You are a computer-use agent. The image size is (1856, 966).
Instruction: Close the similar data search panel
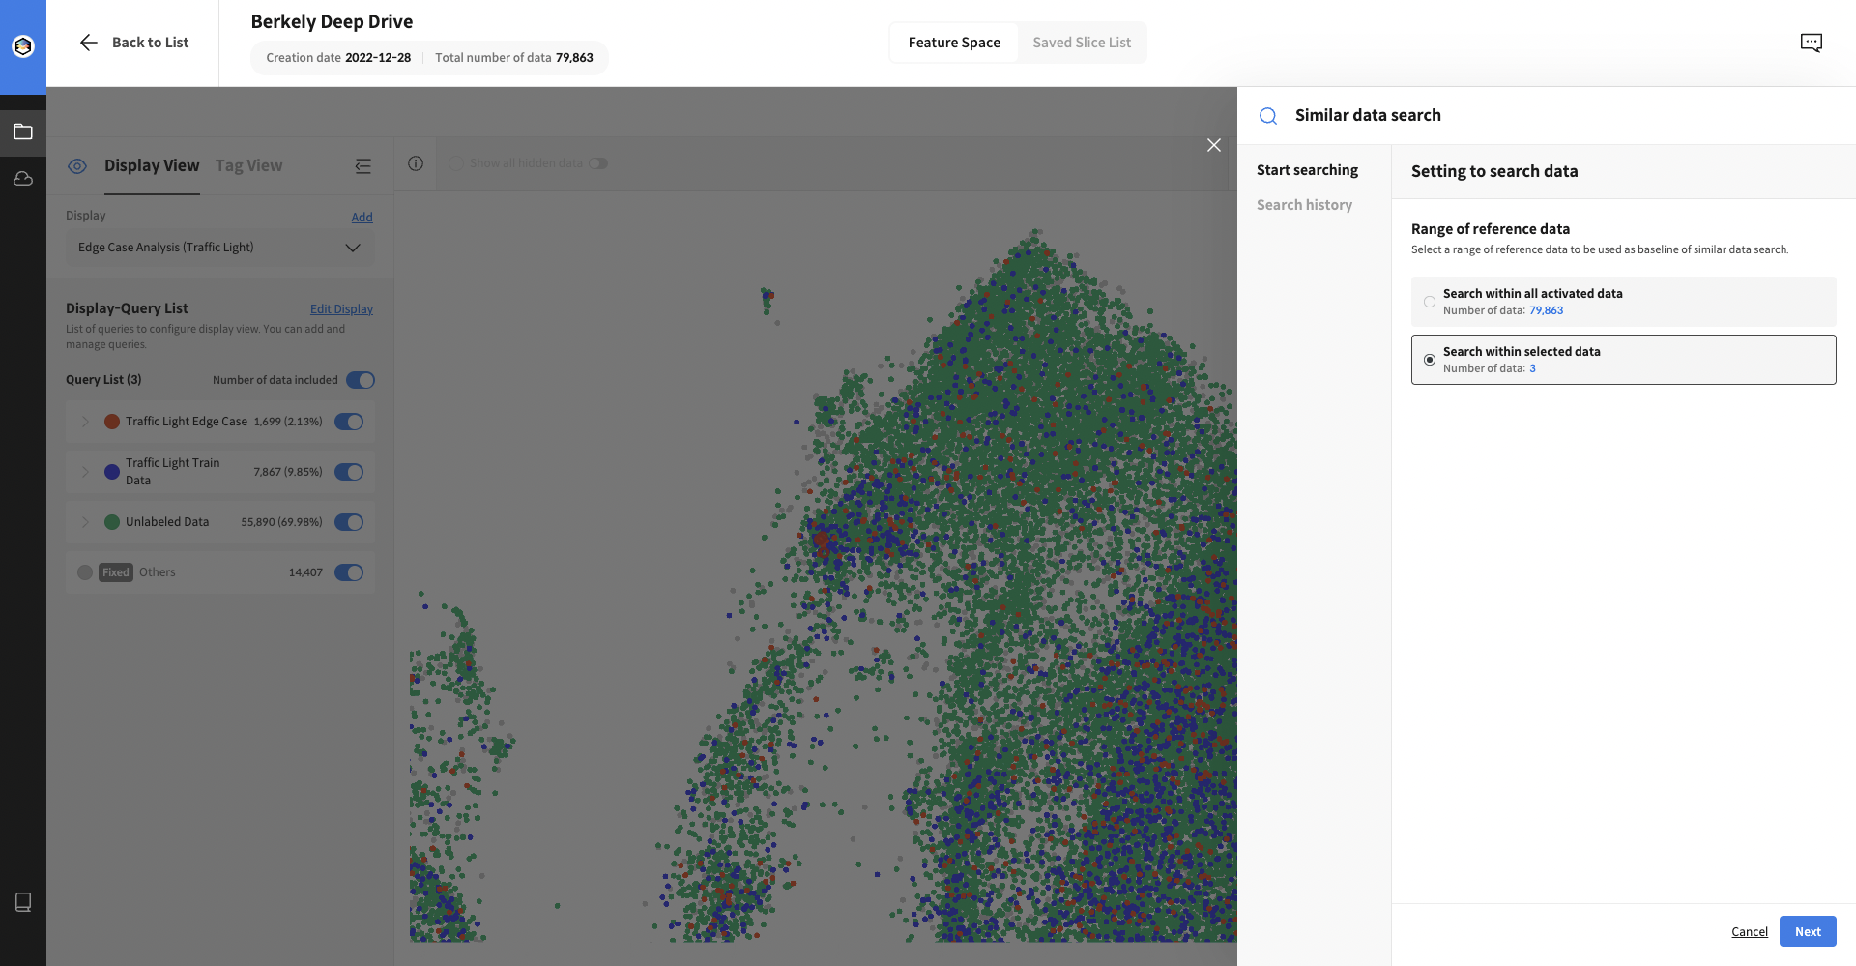(x=1214, y=145)
